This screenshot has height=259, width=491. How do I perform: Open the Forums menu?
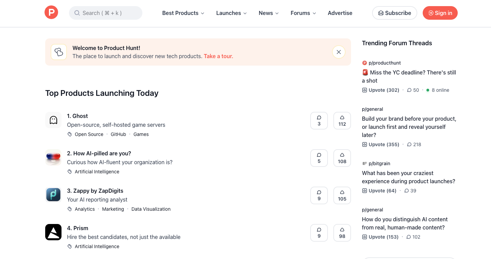point(303,13)
